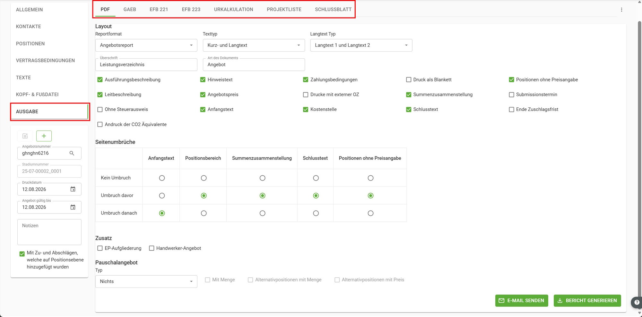Click the search icon in Angebotsnummer field
This screenshot has height=317, width=642.
(x=72, y=153)
